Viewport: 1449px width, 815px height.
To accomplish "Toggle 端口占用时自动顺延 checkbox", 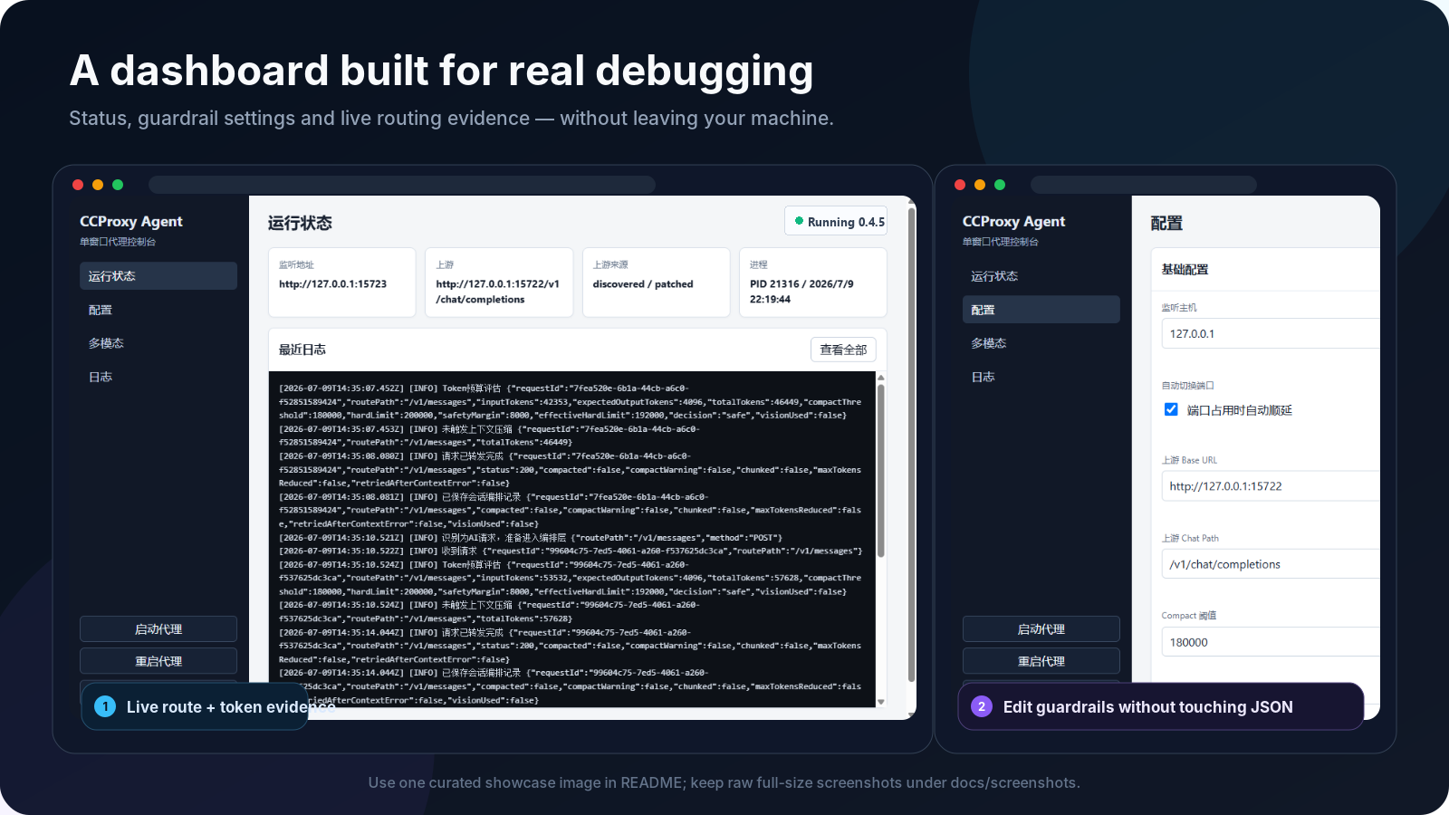I will (x=1171, y=409).
